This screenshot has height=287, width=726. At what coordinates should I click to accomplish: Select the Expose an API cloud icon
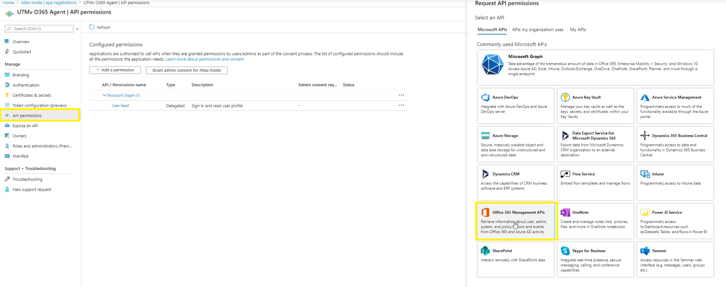(x=7, y=125)
